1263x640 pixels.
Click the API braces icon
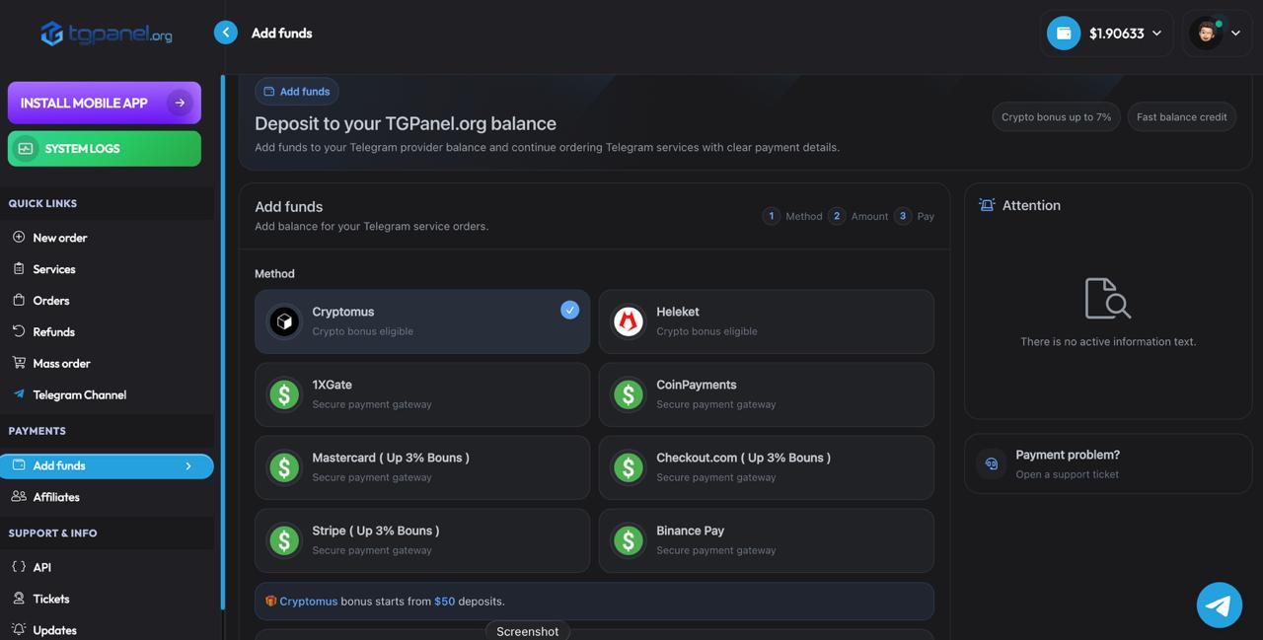(x=19, y=567)
